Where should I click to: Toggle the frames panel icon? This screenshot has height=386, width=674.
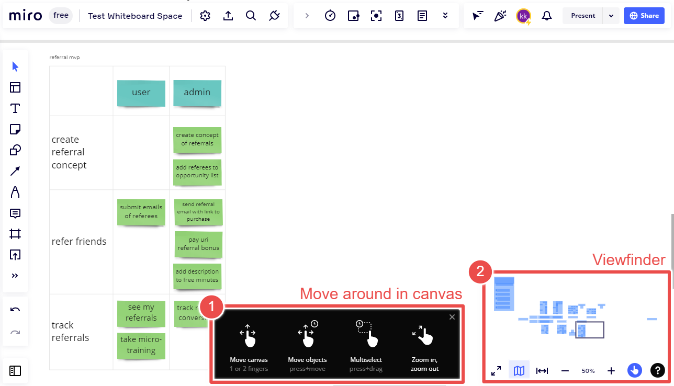15,371
